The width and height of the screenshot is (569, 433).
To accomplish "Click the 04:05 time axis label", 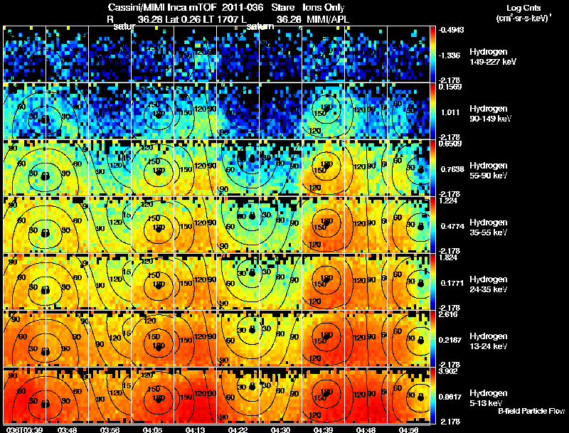I will click(x=152, y=429).
